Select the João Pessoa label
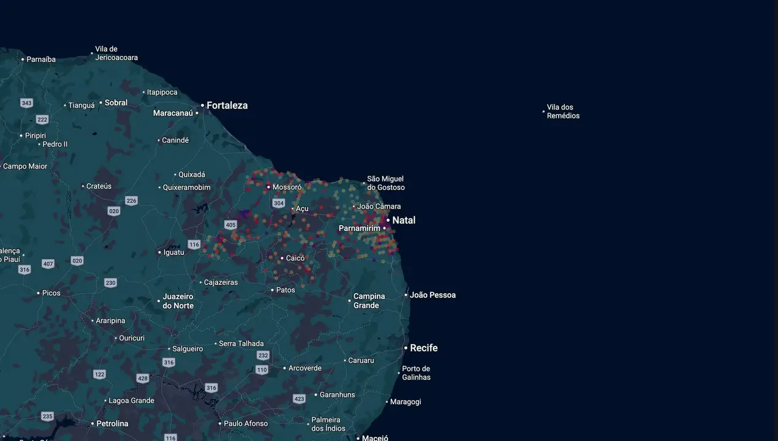The height and width of the screenshot is (441, 778). 432,295
